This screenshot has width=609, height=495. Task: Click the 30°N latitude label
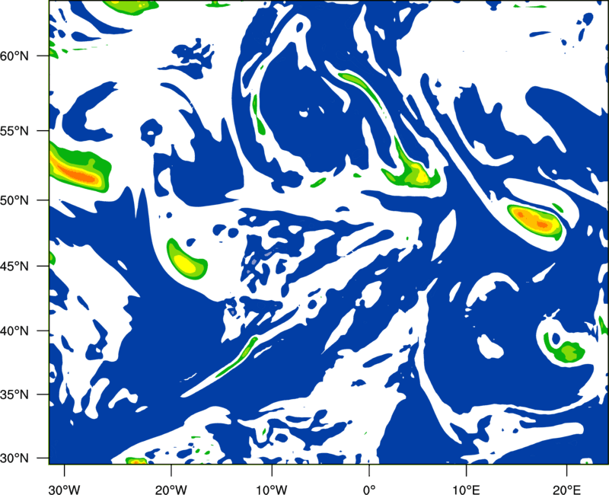14,458
